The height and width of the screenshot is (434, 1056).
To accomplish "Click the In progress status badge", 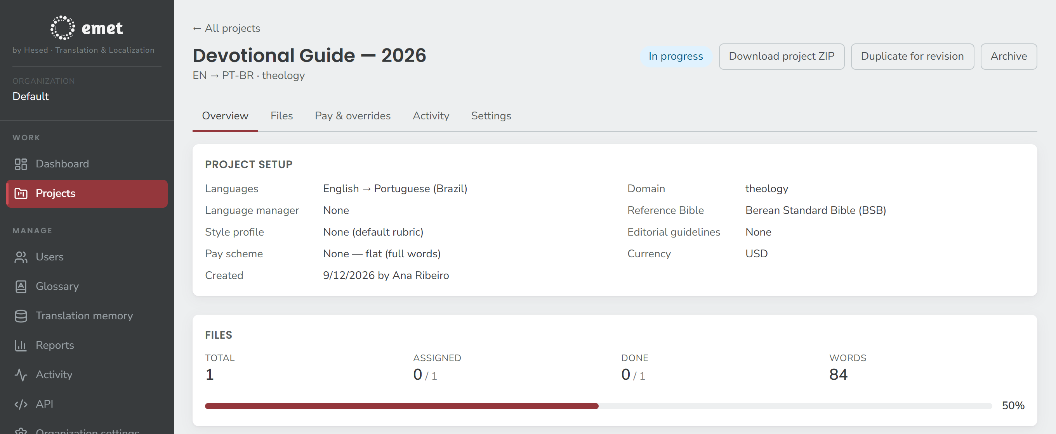I will (676, 57).
